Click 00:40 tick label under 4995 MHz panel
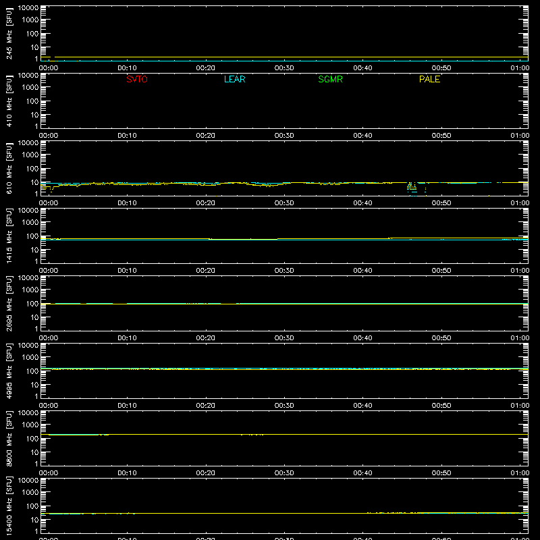540x540 pixels. (x=362, y=406)
